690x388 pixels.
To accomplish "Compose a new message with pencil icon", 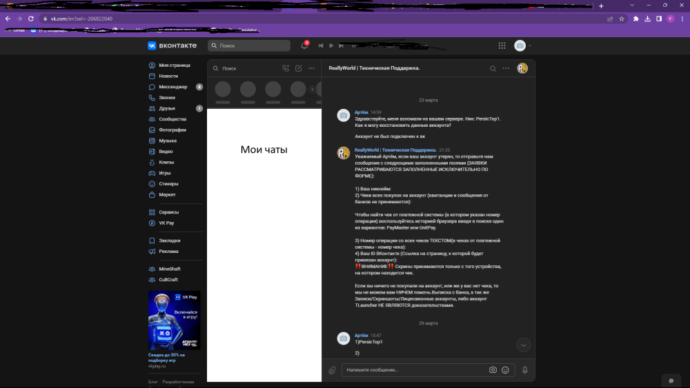I will pyautogui.click(x=298, y=68).
